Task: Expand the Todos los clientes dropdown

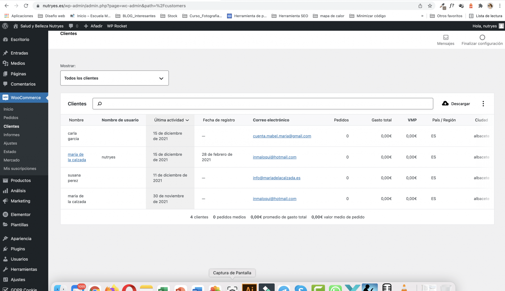Action: [114, 78]
